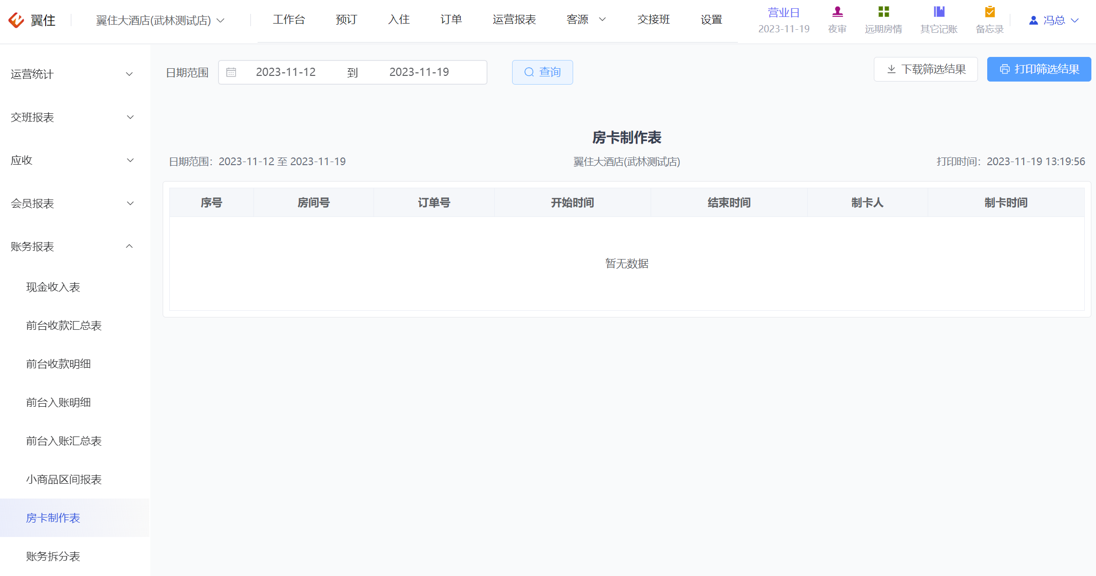Click the user avatar icon beside 冯总
The width and height of the screenshot is (1096, 576).
1033,21
